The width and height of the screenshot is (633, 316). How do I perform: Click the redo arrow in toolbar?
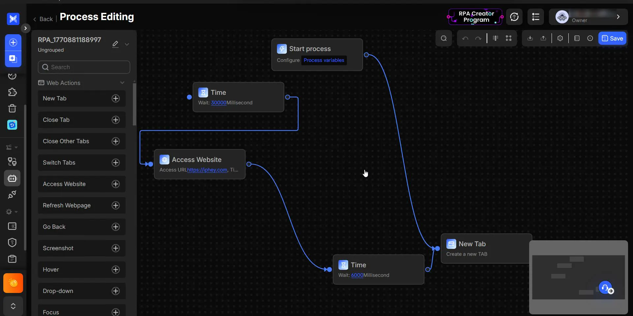(478, 39)
